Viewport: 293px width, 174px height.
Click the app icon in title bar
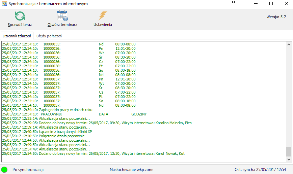tap(4, 4)
